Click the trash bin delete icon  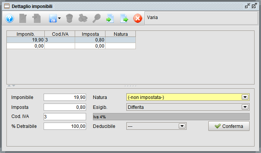click(69, 18)
